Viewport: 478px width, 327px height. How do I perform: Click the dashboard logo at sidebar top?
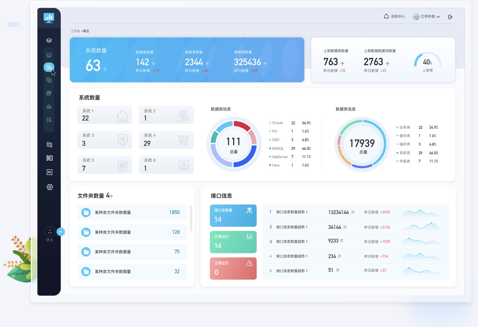pyautogui.click(x=49, y=18)
